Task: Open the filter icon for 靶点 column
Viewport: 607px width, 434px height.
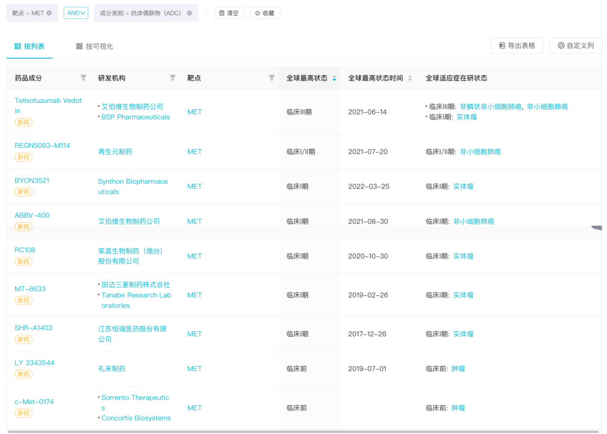Action: tap(272, 77)
